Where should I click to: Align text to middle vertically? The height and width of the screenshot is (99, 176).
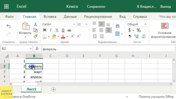pos(101,24)
